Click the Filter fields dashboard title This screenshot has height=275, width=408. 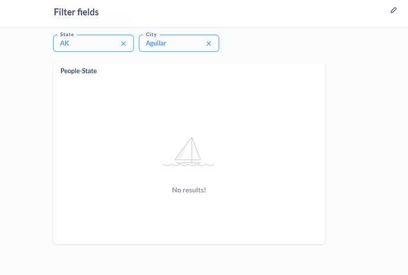point(76,12)
